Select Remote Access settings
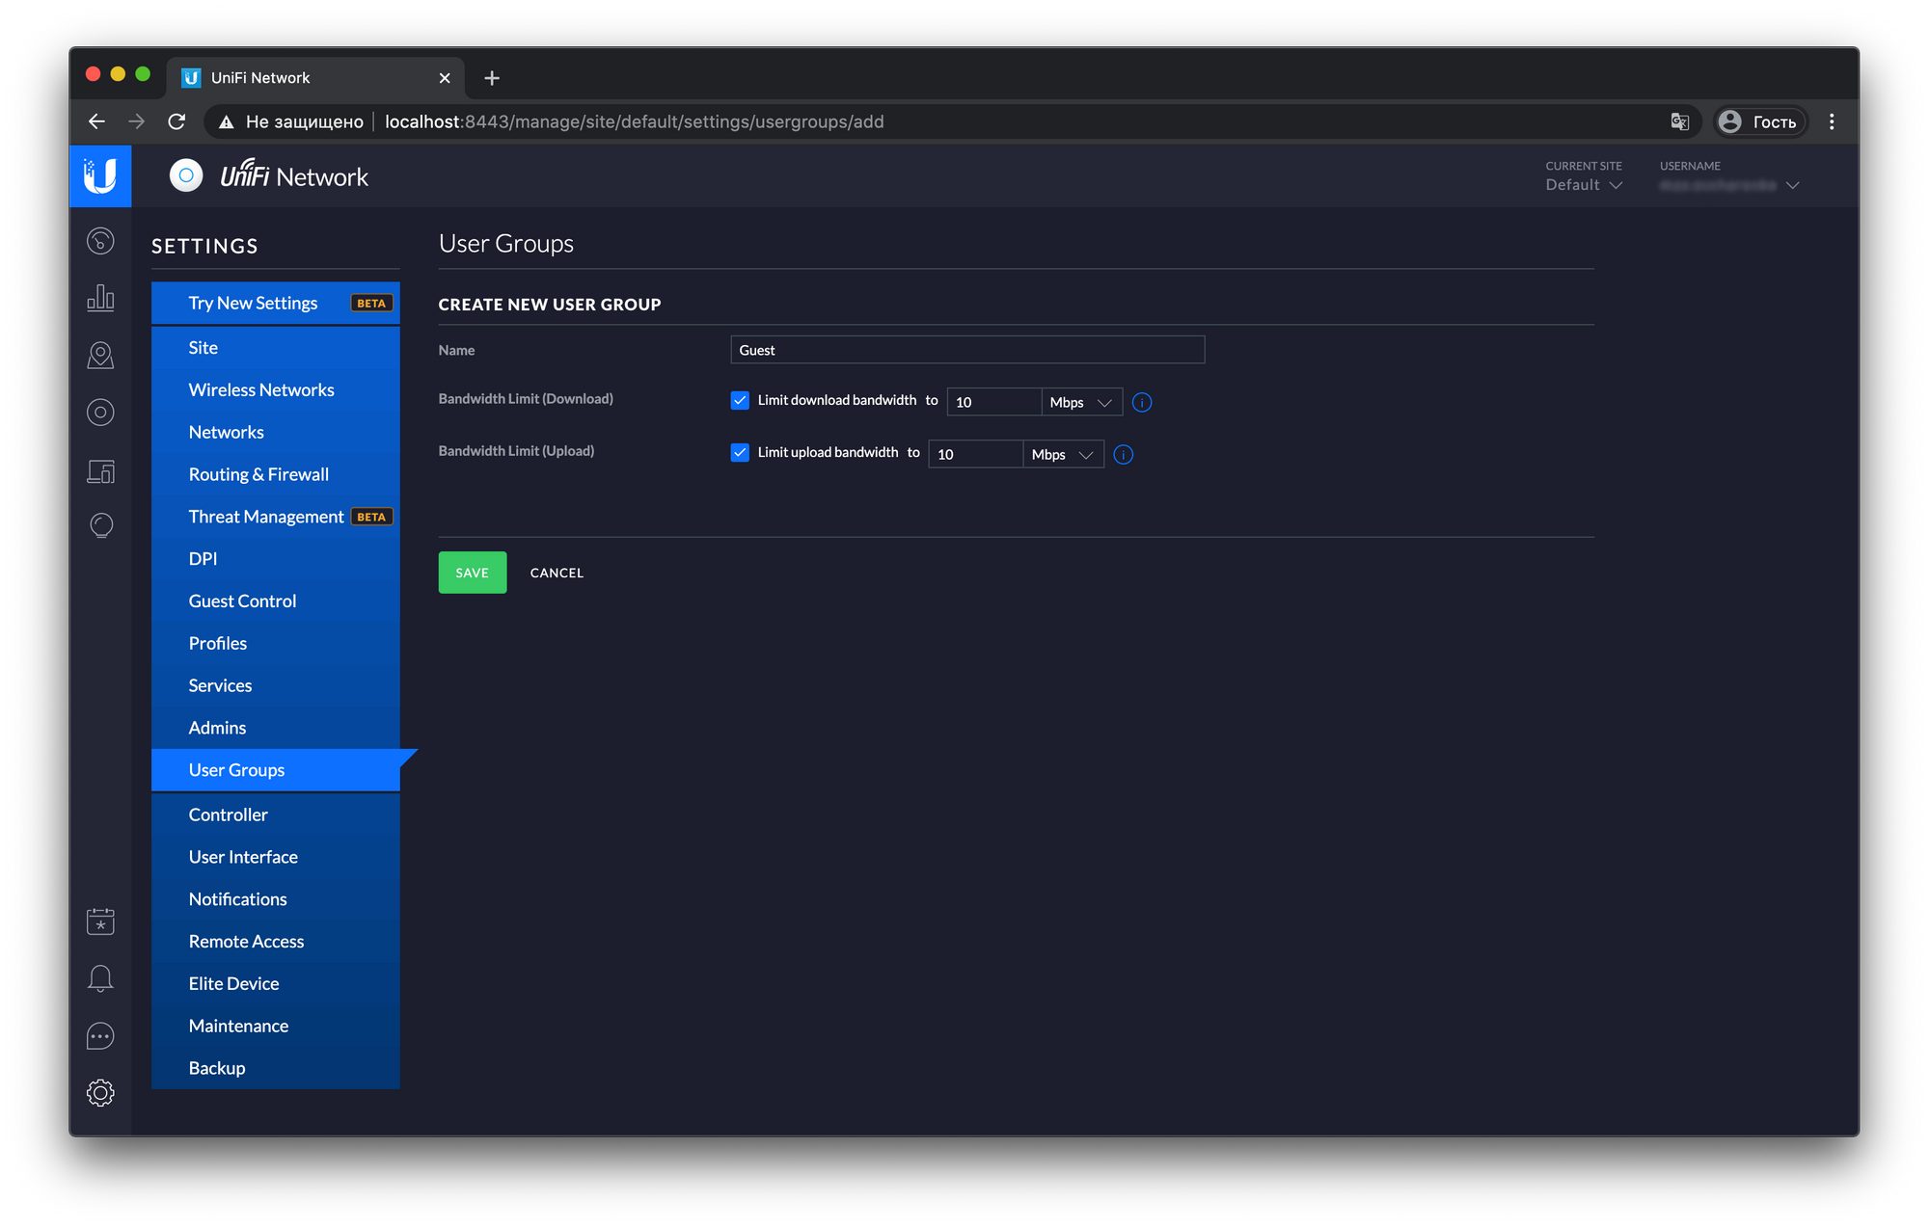 point(276,942)
